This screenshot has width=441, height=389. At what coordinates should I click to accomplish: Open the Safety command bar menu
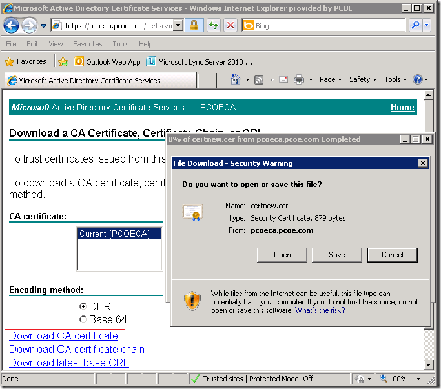pos(363,79)
